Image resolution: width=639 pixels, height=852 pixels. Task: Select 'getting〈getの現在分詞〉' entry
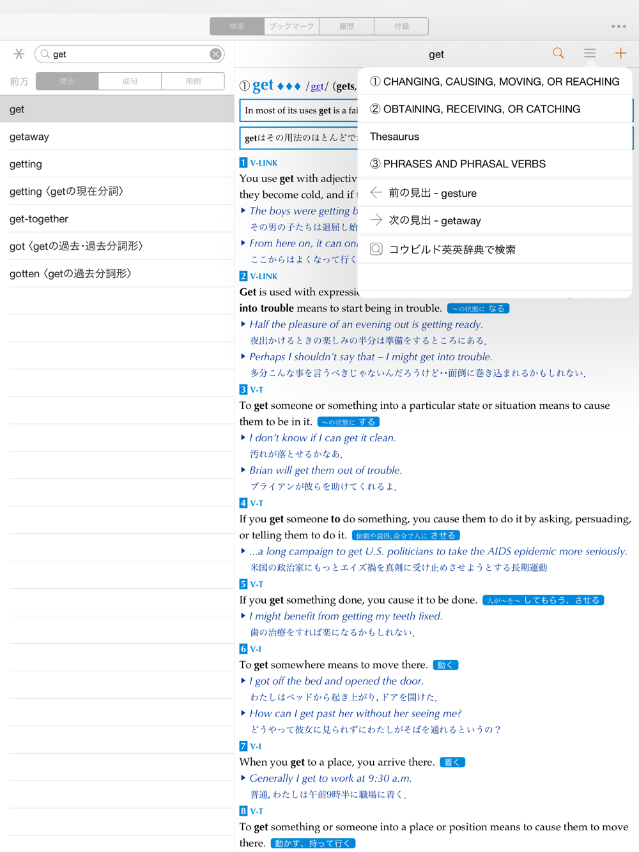[117, 192]
